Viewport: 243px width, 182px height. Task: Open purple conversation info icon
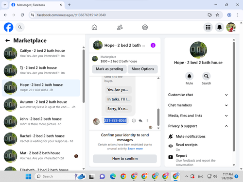(153, 45)
